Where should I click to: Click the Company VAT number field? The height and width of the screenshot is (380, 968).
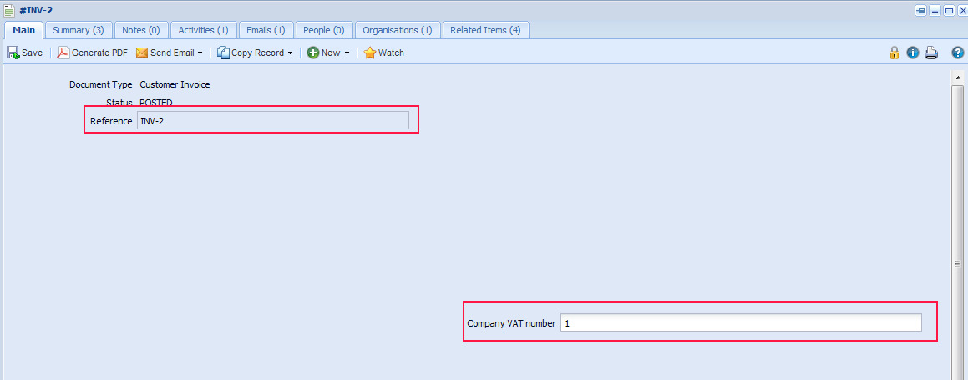click(x=741, y=322)
